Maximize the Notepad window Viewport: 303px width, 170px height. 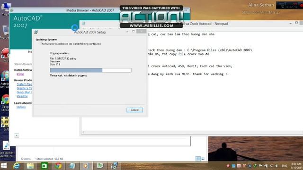click(x=296, y=23)
